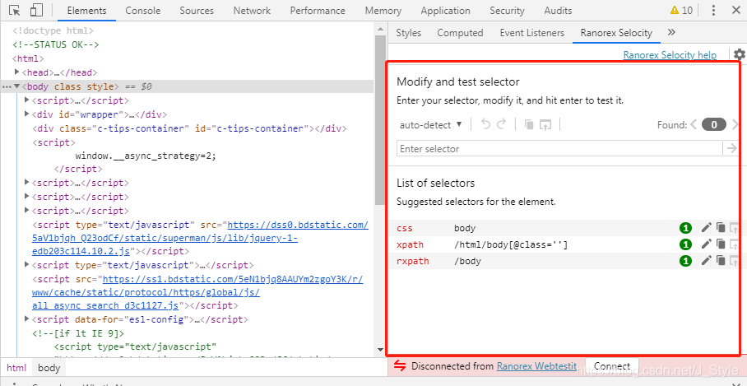Click the undo selector arrow
Image resolution: width=747 pixels, height=386 pixels.
tap(485, 124)
